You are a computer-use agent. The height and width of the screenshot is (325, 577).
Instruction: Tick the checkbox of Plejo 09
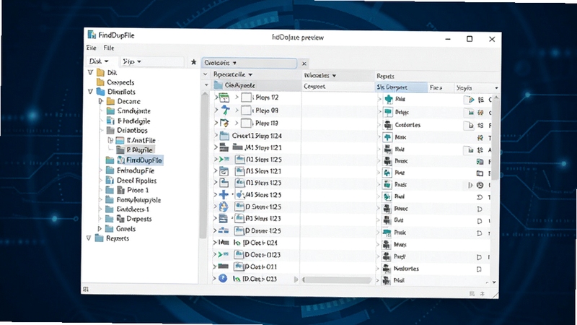[246, 110]
